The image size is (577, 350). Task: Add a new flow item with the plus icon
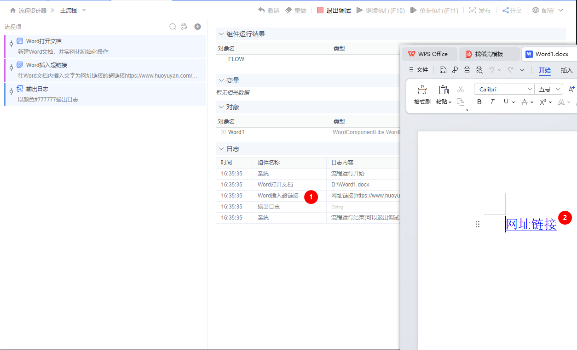197,26
